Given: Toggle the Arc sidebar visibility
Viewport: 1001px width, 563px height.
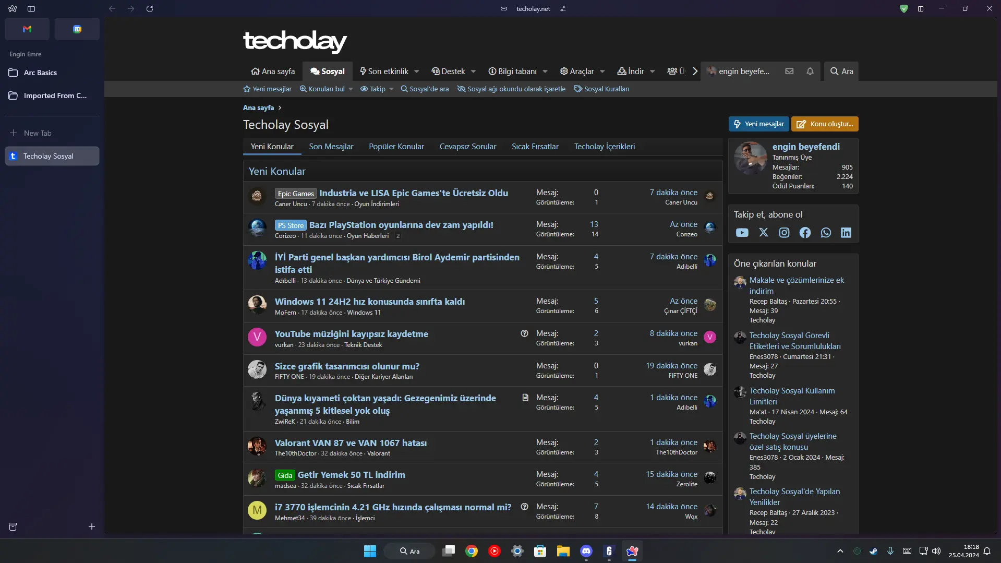Looking at the screenshot, I should pyautogui.click(x=31, y=9).
